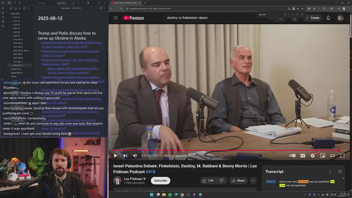Bookmark page with Chrome star icon

(x=302, y=9)
